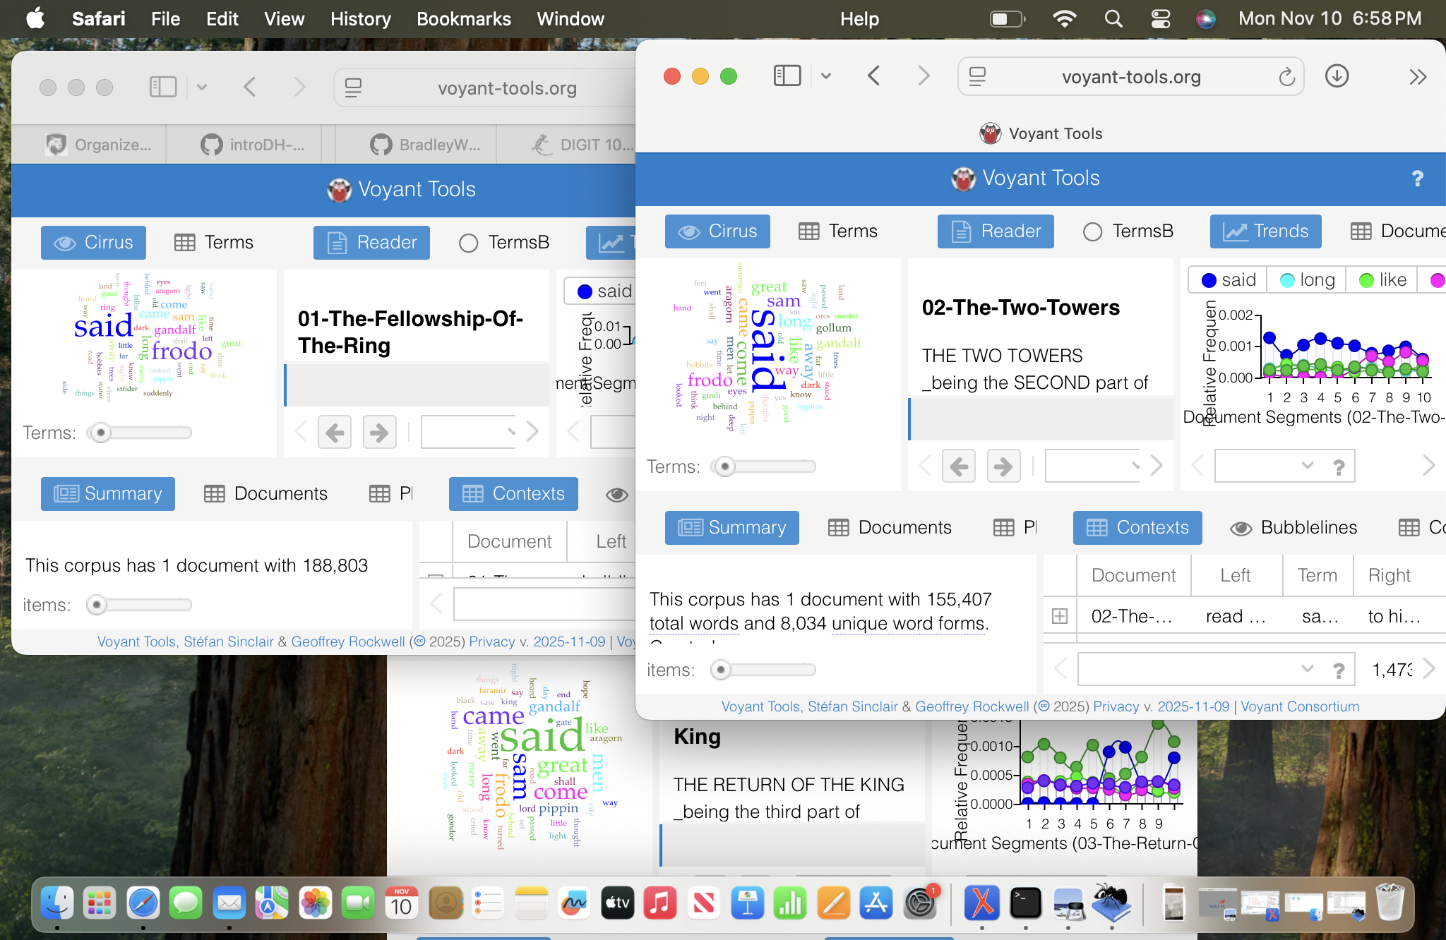Click the Voyant Tools help question mark
The width and height of the screenshot is (1446, 940).
click(1417, 180)
